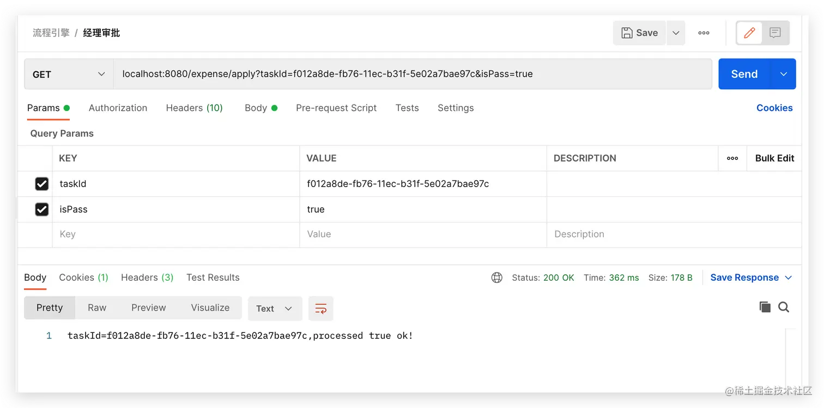
Task: Copy the response with the copy icon
Action: pos(765,307)
